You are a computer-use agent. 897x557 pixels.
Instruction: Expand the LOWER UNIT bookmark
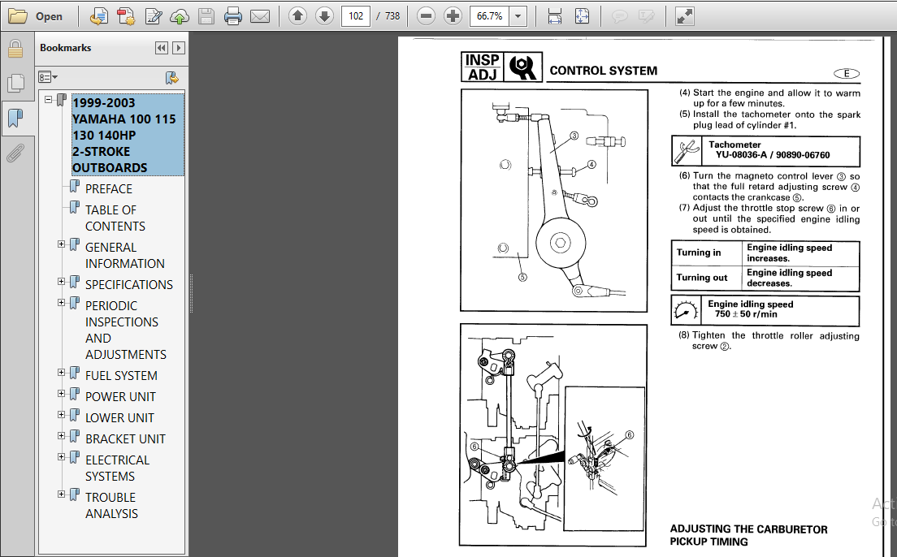(x=61, y=415)
